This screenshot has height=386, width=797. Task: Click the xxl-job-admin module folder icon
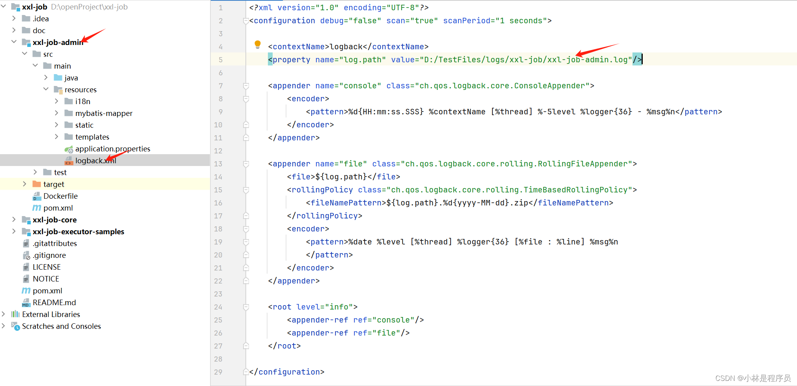[x=26, y=42]
